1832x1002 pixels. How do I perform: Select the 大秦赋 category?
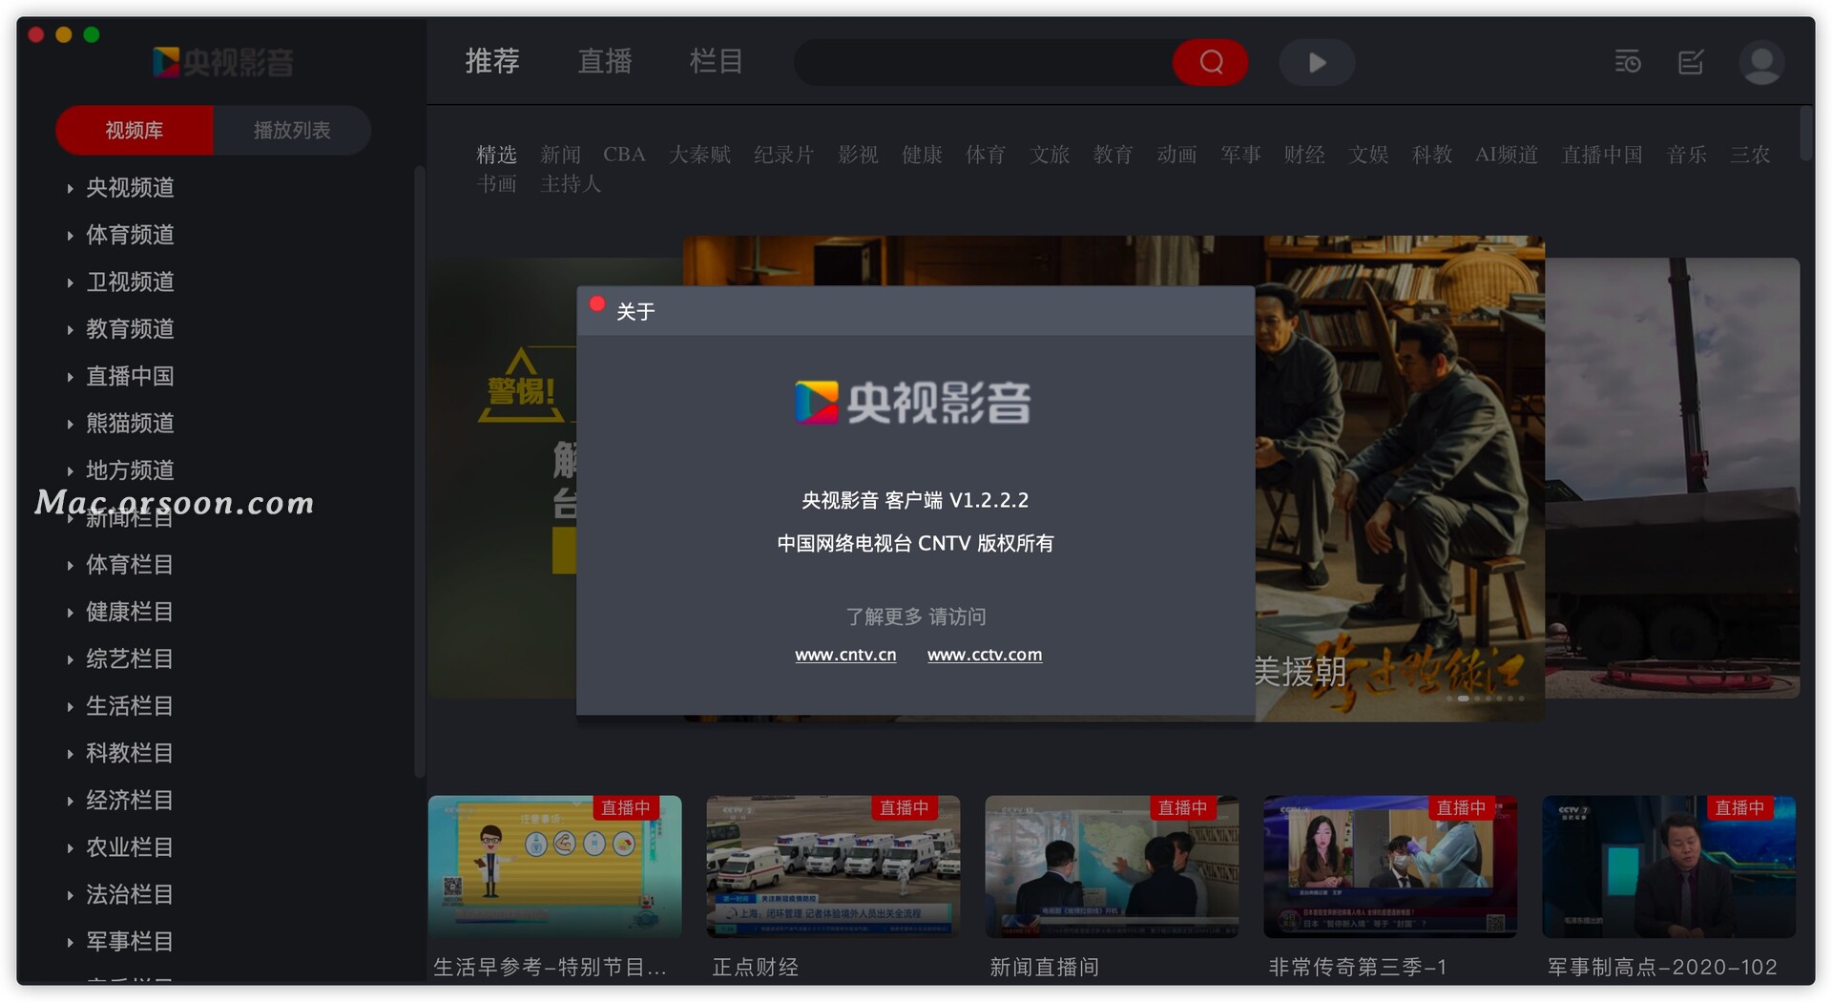(699, 155)
